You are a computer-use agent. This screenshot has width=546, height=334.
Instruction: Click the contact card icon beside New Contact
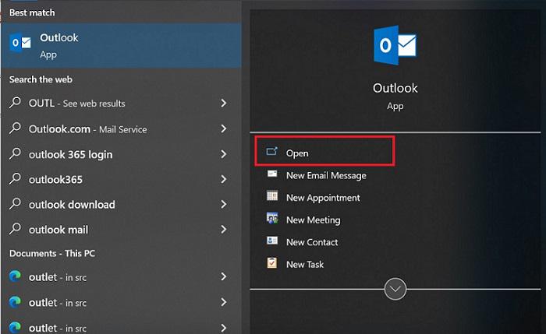[272, 241]
